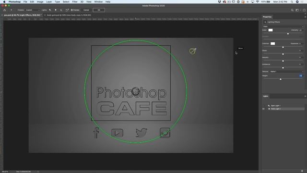307x173 pixels.
Task: Open the Edit menu
Action: (x=32, y=2)
